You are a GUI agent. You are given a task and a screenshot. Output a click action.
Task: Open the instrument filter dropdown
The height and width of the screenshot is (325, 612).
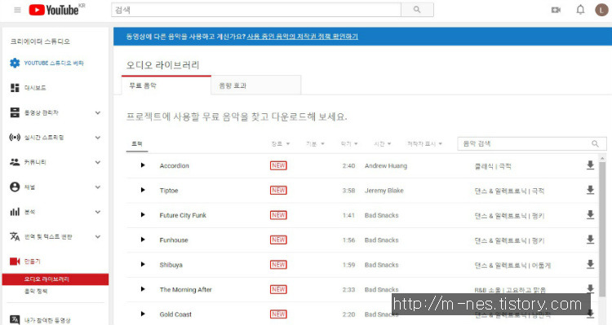349,144
